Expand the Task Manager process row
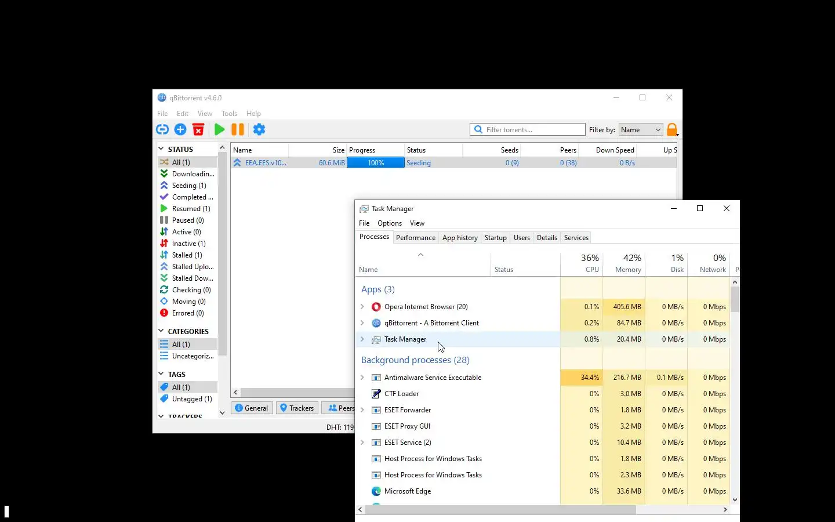Screen dimensions: 835x522 point(362,339)
